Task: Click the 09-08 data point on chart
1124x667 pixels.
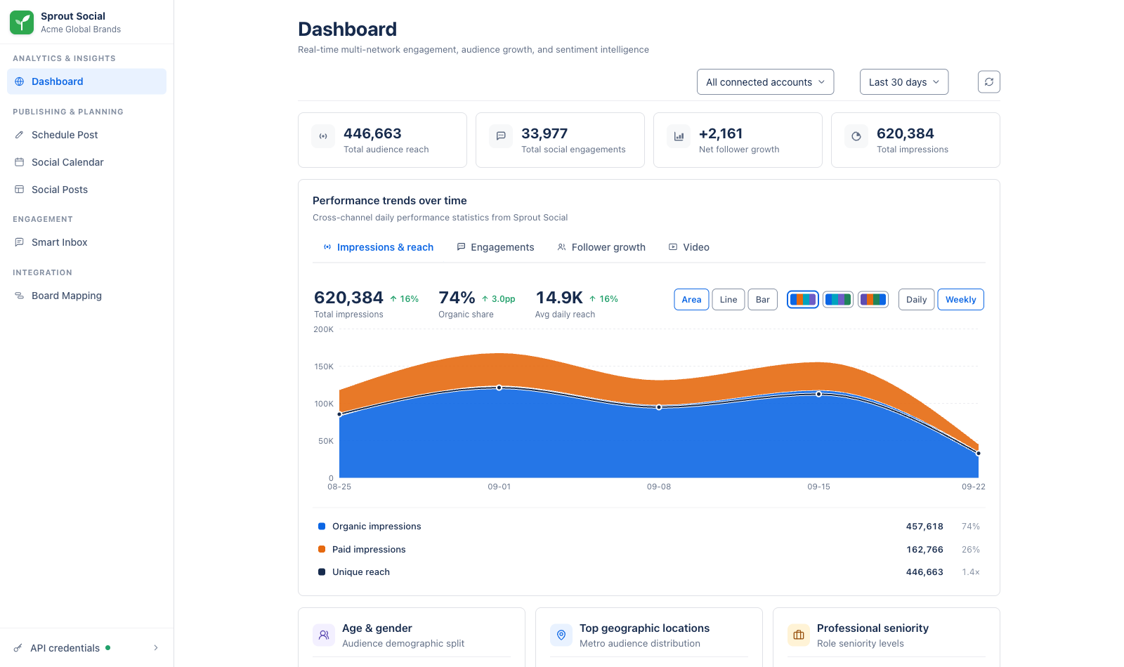Action: tap(659, 407)
